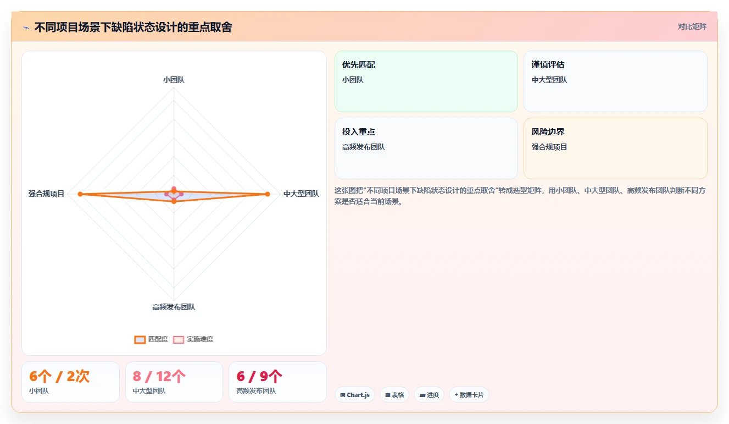Click the 实施难度 pink legend swatch

tap(179, 340)
